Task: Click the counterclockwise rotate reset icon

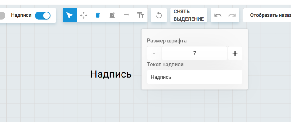Action: pyautogui.click(x=159, y=15)
